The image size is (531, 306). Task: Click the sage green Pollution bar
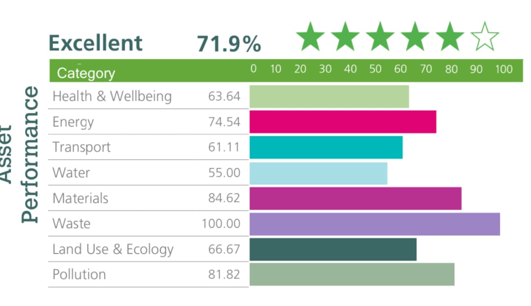point(352,274)
